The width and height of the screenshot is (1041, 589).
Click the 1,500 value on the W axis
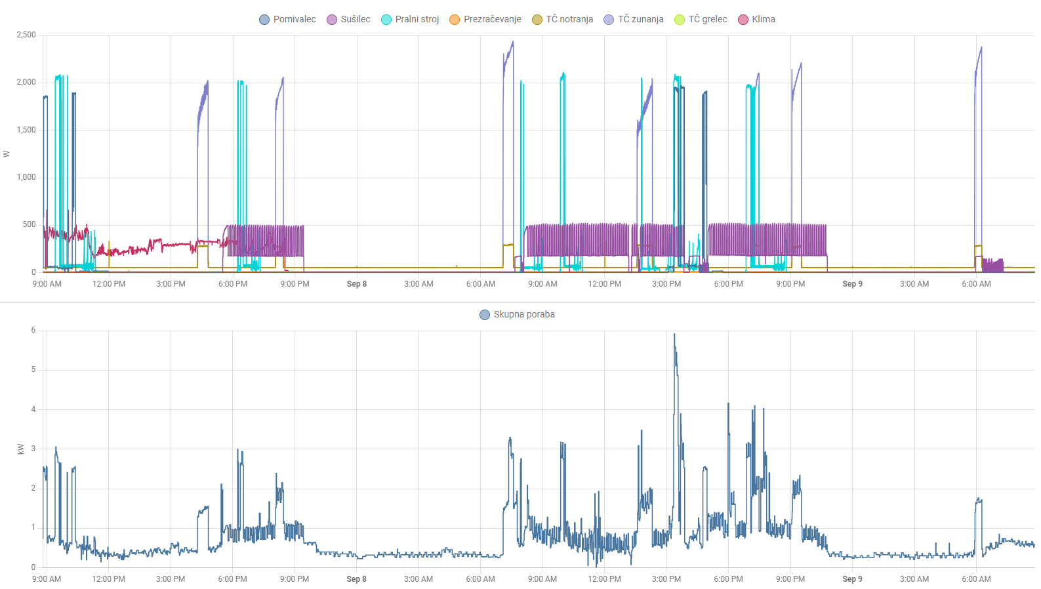26,130
